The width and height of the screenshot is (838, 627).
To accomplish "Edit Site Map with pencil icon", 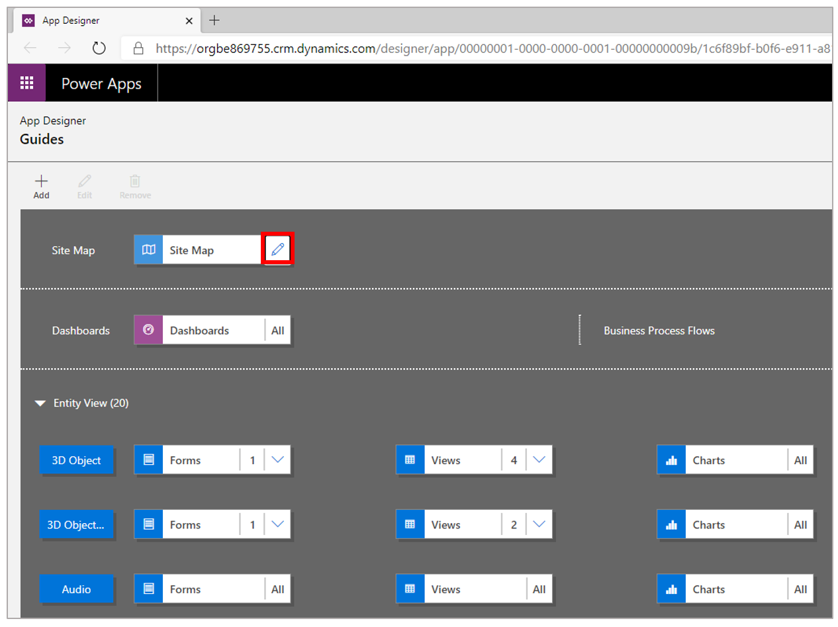I will click(x=277, y=250).
